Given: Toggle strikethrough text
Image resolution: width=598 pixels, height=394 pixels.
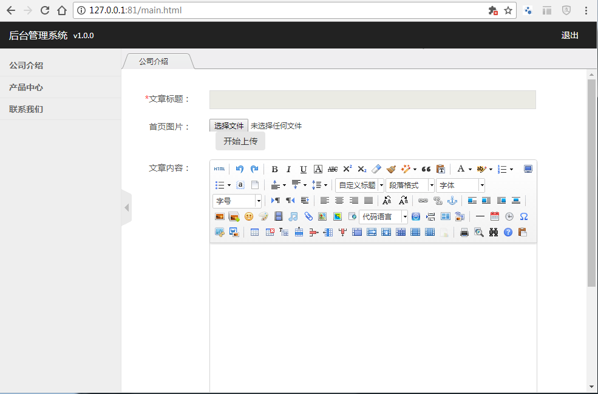Looking at the screenshot, I should click(x=333, y=169).
